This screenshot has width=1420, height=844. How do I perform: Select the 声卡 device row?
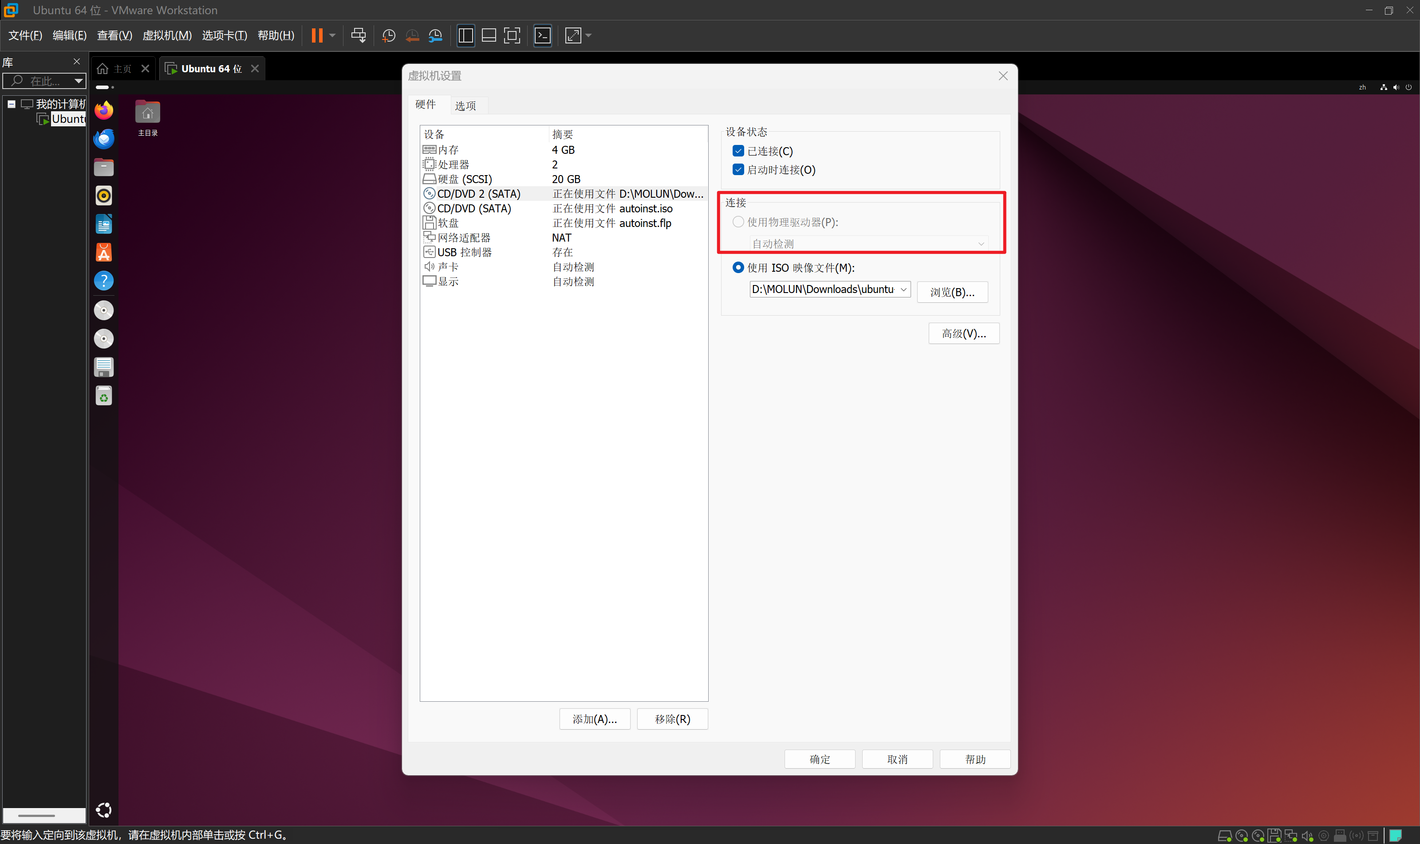point(564,267)
